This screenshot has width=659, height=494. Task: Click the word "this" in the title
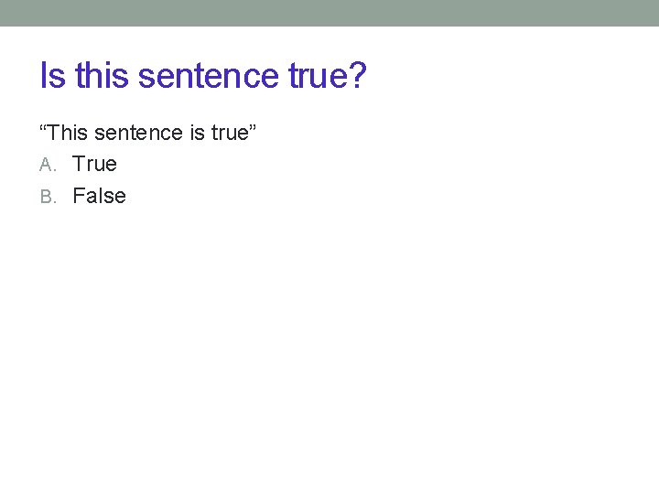(x=102, y=76)
